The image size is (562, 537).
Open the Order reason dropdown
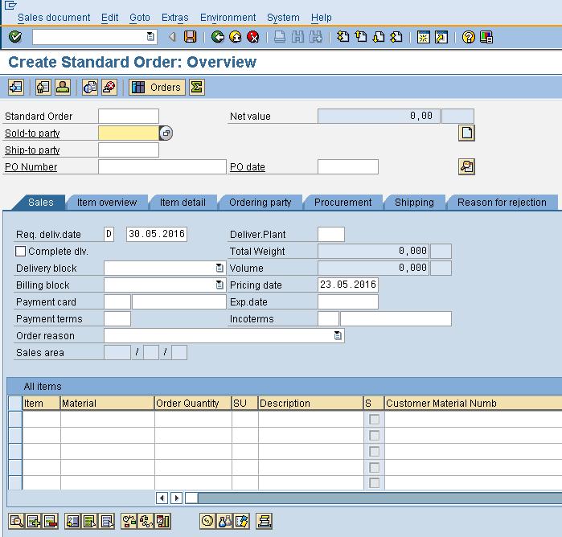pos(338,335)
